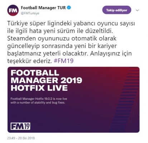Click the word FOOTBALL in banner

35,73
